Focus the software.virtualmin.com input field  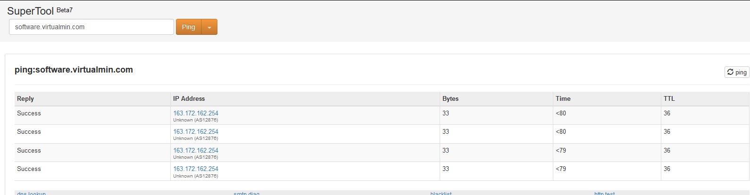tap(92, 27)
